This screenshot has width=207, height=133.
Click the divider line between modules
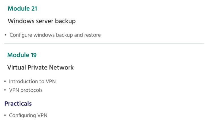click(104, 43)
